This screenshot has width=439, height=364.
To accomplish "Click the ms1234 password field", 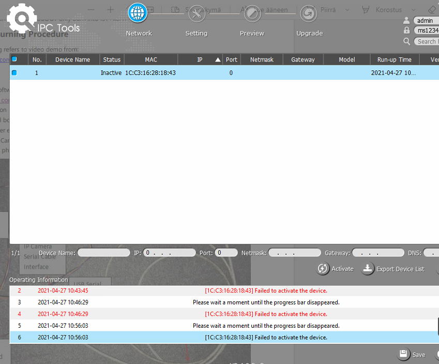I will 427,30.
